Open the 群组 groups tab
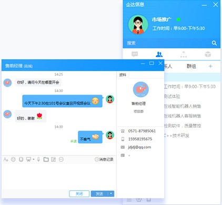222x205 pixels. point(191,66)
